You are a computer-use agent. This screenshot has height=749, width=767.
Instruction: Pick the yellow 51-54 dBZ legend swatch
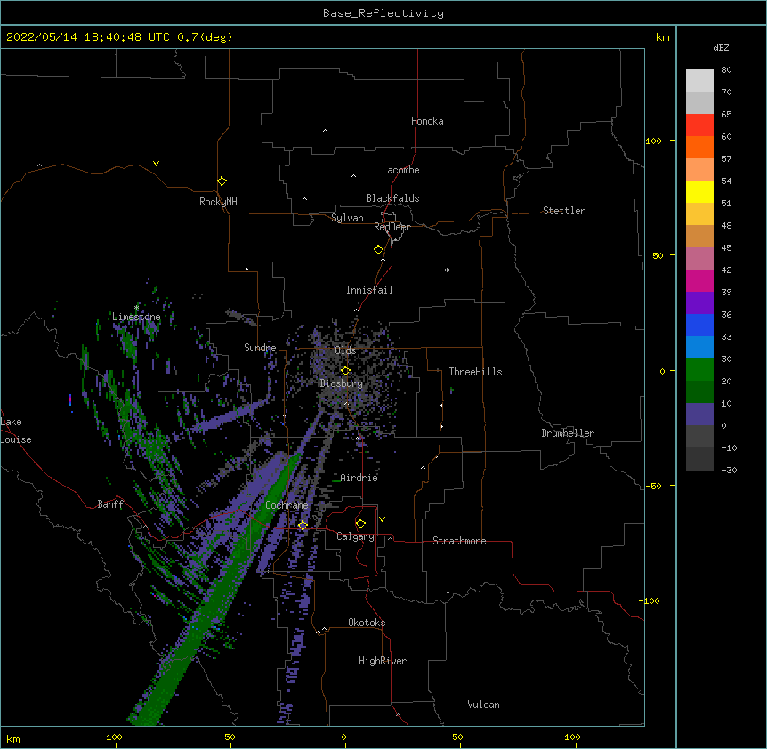coord(699,192)
